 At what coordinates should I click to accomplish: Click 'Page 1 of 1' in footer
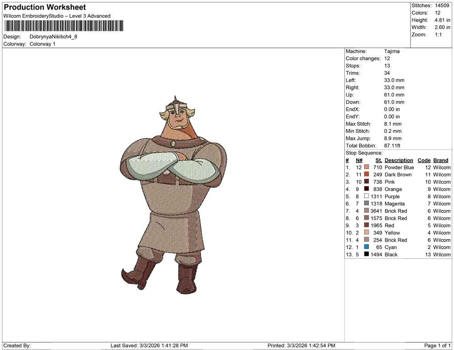pos(437,345)
